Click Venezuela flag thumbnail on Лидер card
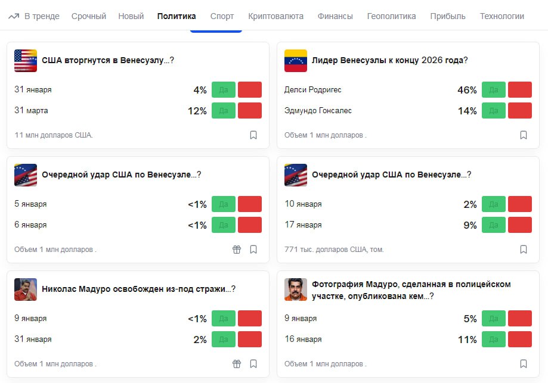Viewport: 548px width, 383px height. (296, 61)
